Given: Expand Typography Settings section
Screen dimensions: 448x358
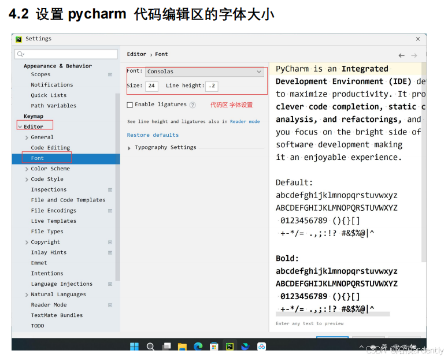Looking at the screenshot, I should click(x=129, y=148).
